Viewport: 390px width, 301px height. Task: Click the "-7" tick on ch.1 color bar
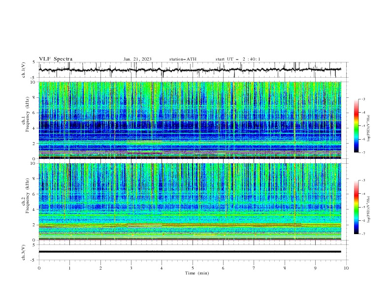coord(363,153)
